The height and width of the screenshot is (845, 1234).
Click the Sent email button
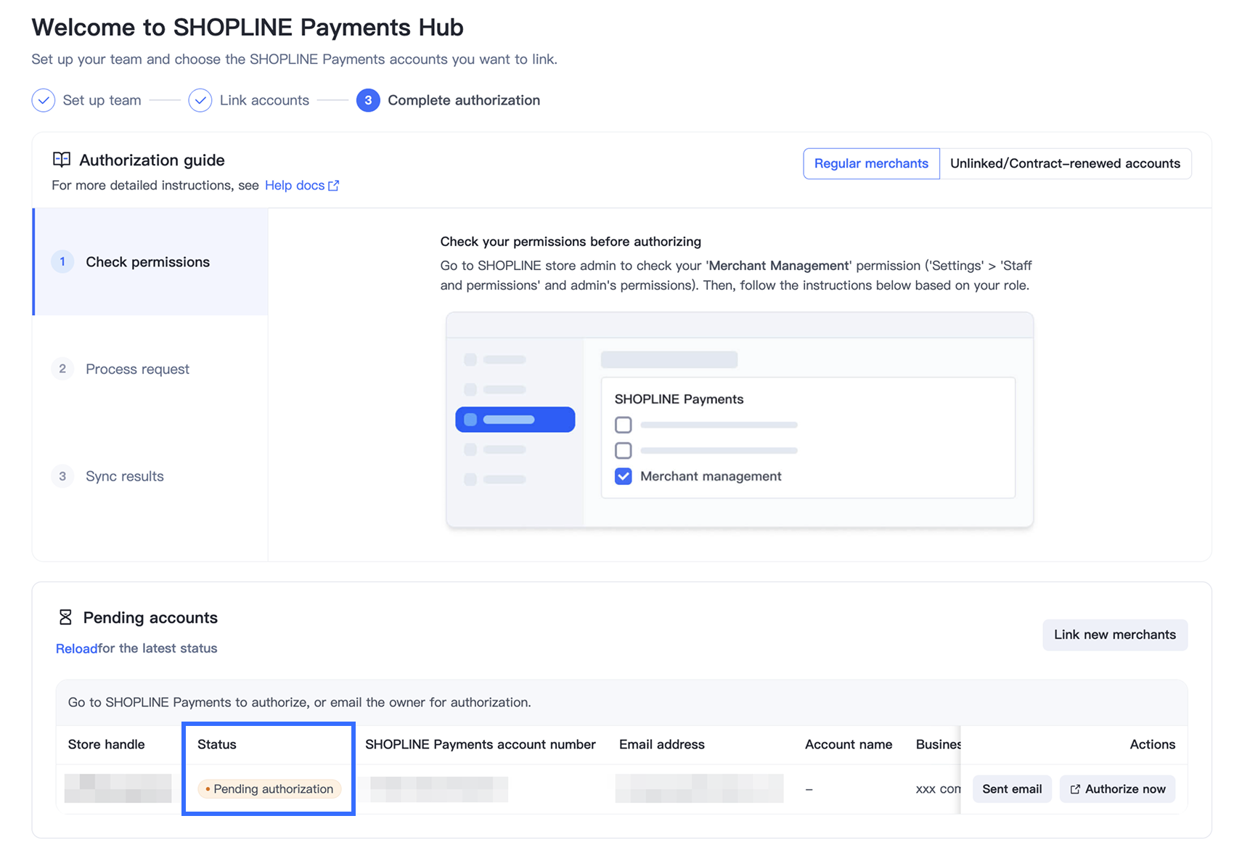tap(1012, 789)
